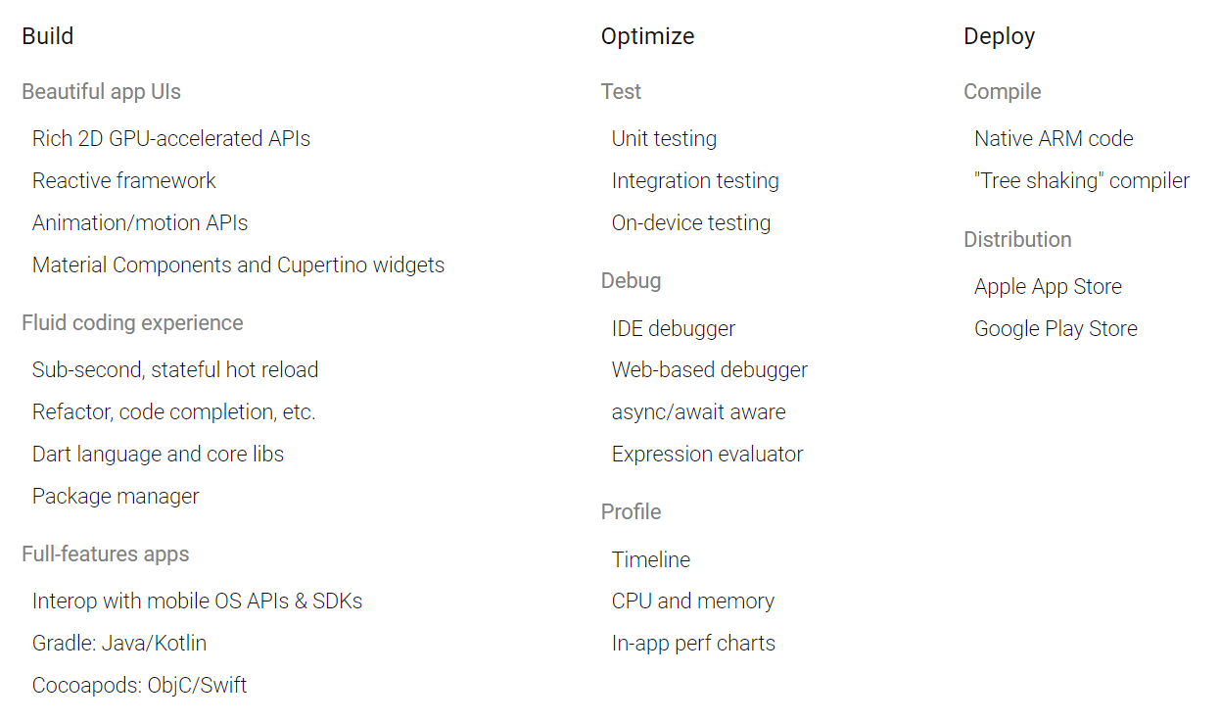The width and height of the screenshot is (1220, 722).
Task: Select the Web-based debugger entry
Action: (710, 370)
